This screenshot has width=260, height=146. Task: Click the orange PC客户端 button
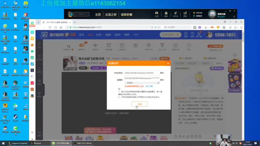click(x=215, y=46)
